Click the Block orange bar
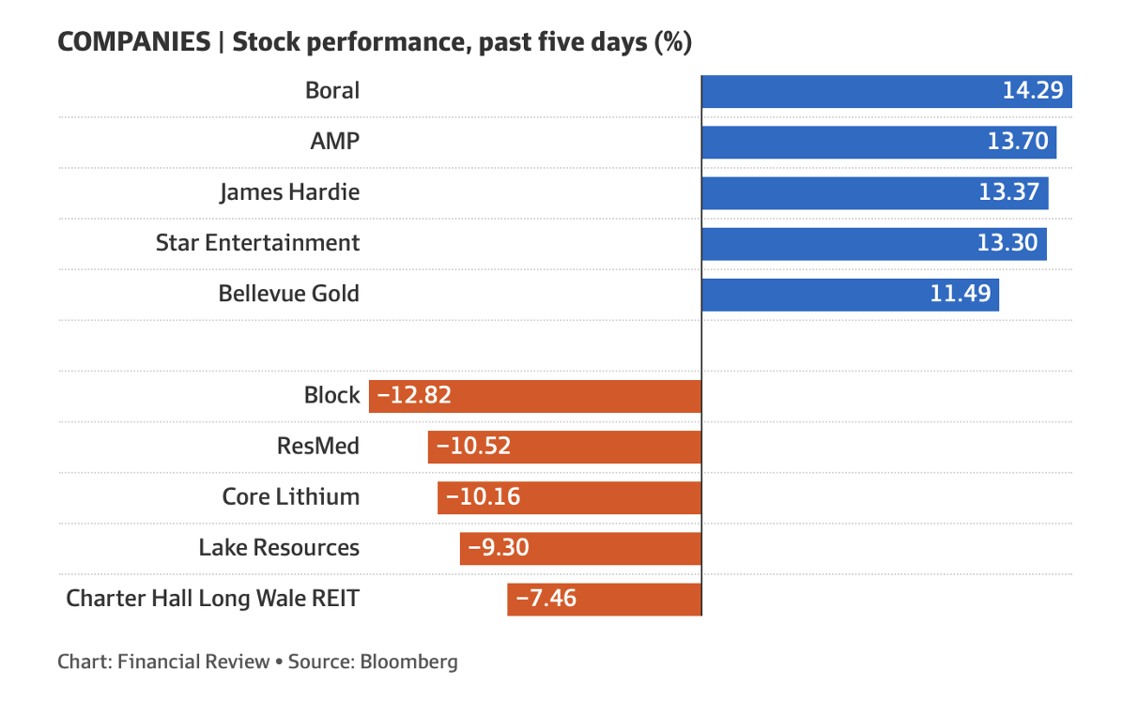This screenshot has width=1138, height=715. [x=535, y=396]
